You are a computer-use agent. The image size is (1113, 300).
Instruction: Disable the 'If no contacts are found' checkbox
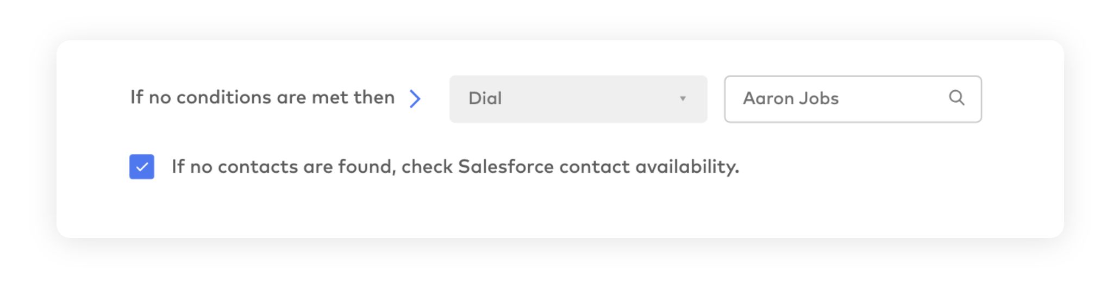[x=142, y=167]
